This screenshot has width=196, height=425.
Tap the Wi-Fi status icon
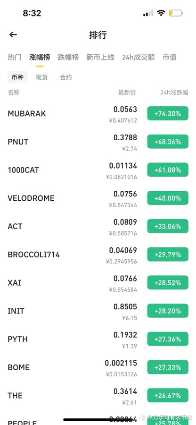point(161,13)
